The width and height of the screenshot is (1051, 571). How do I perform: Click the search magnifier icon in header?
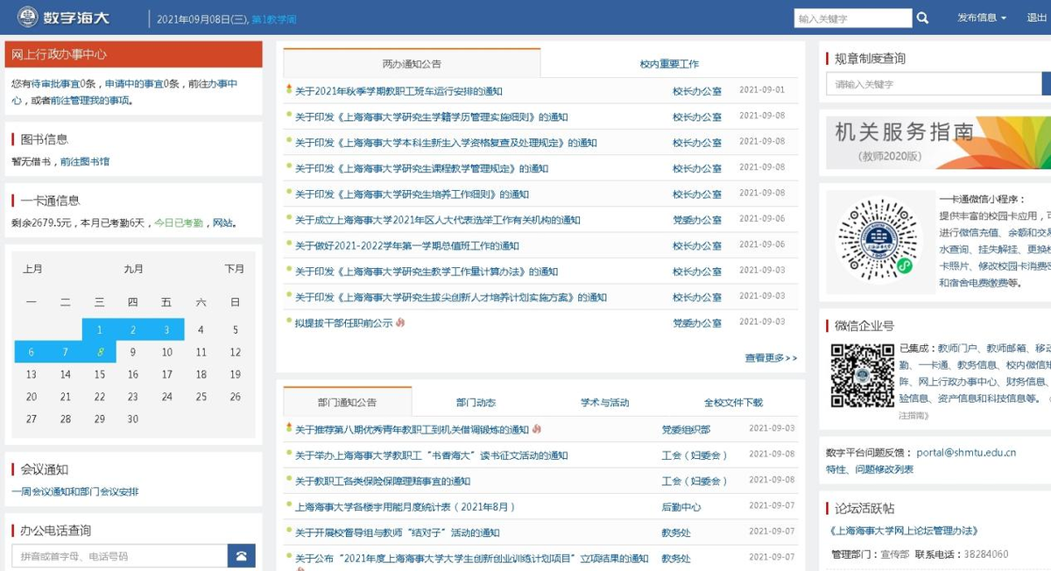(x=922, y=18)
